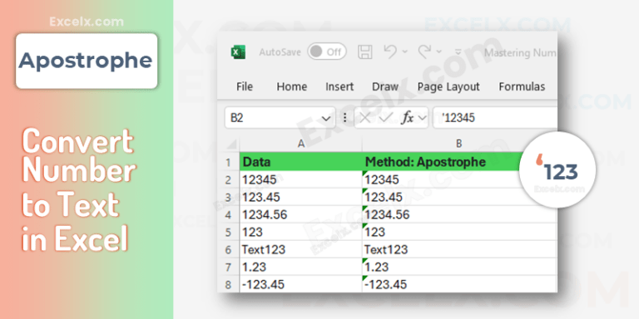This screenshot has width=639, height=319.
Task: Select cell B2 containing 12345
Action: 459,179
